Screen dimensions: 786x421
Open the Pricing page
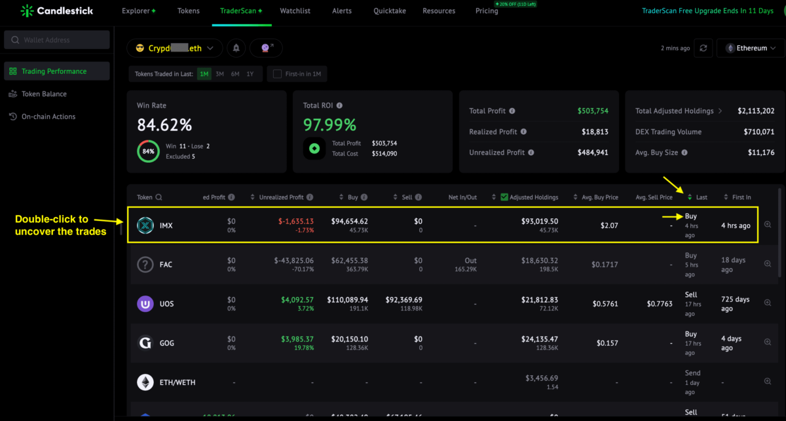tap(487, 10)
